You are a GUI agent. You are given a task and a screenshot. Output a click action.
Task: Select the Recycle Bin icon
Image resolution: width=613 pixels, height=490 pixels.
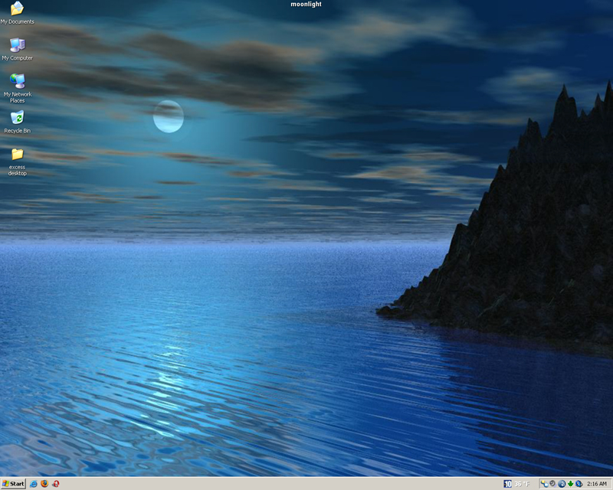pyautogui.click(x=17, y=118)
